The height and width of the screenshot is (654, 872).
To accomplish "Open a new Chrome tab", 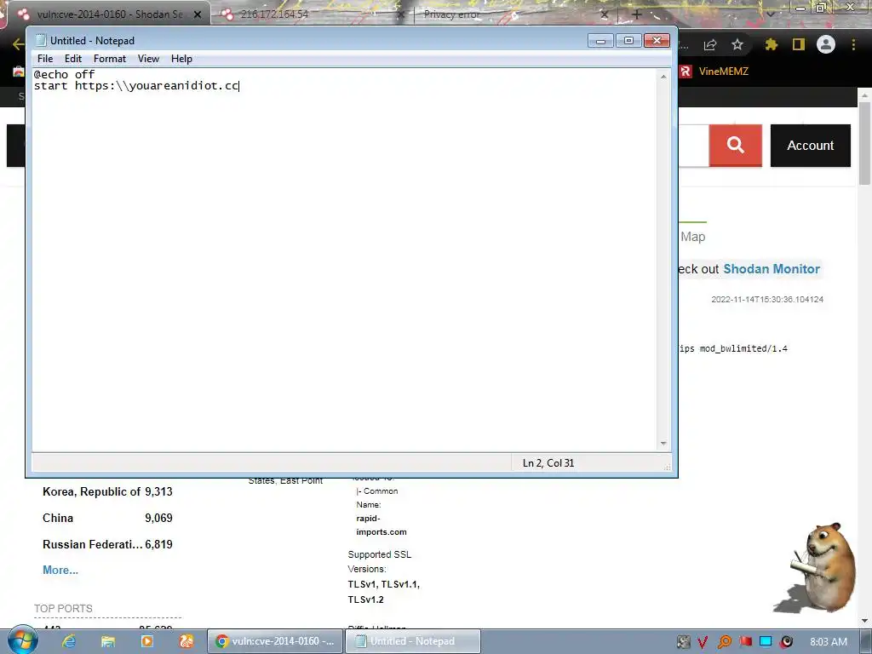I will tap(637, 14).
